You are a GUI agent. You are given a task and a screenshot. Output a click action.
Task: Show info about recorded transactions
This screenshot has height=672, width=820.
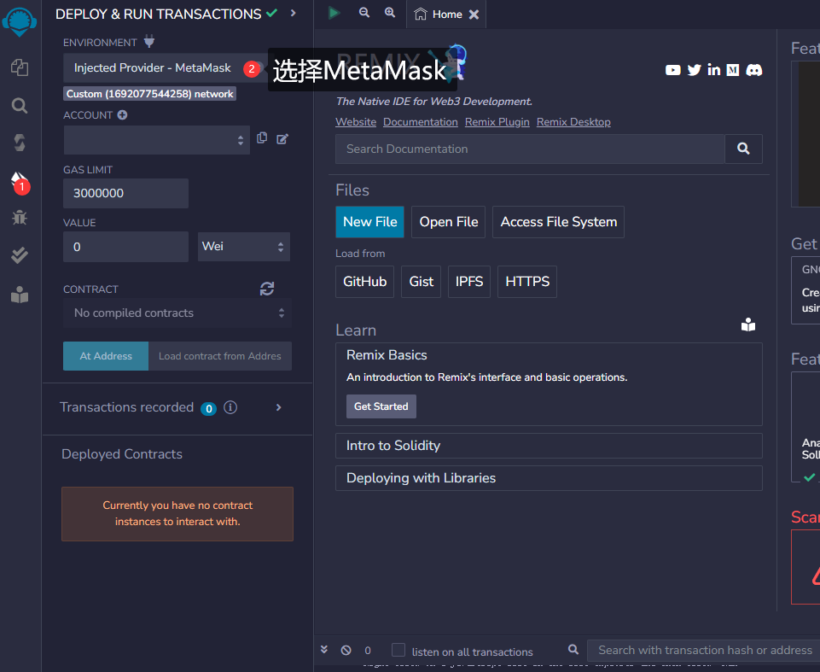[230, 407]
